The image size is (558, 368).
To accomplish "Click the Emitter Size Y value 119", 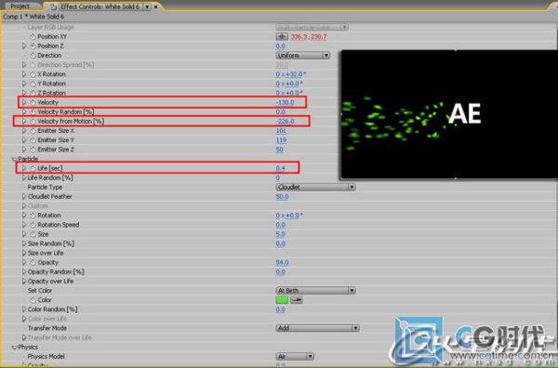I will (x=281, y=140).
